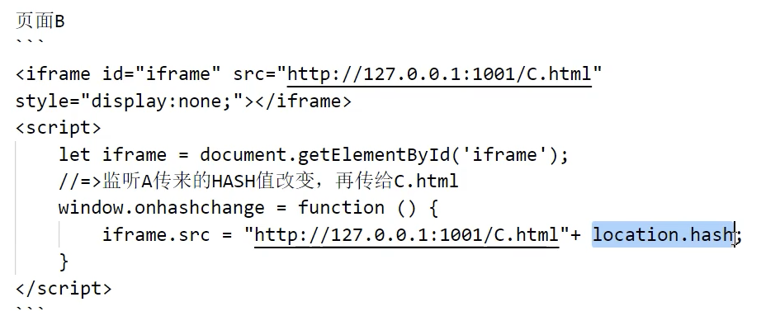Image resolution: width=761 pixels, height=316 pixels.
Task: Click style="display:none;" attribute
Action: click(x=130, y=101)
